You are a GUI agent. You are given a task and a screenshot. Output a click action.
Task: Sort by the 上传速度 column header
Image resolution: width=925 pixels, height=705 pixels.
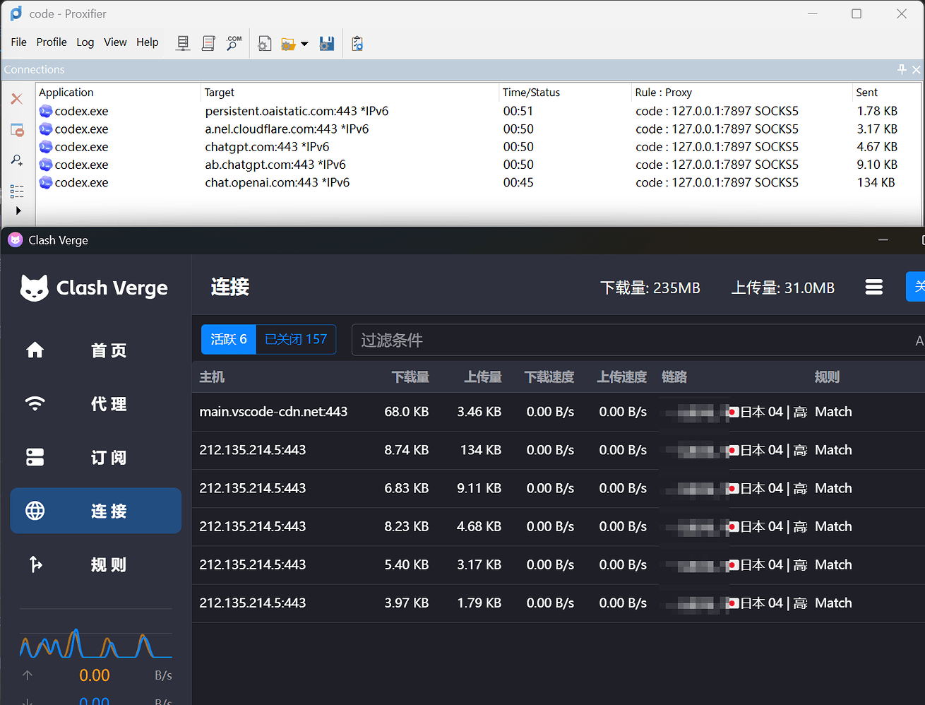pos(622,377)
